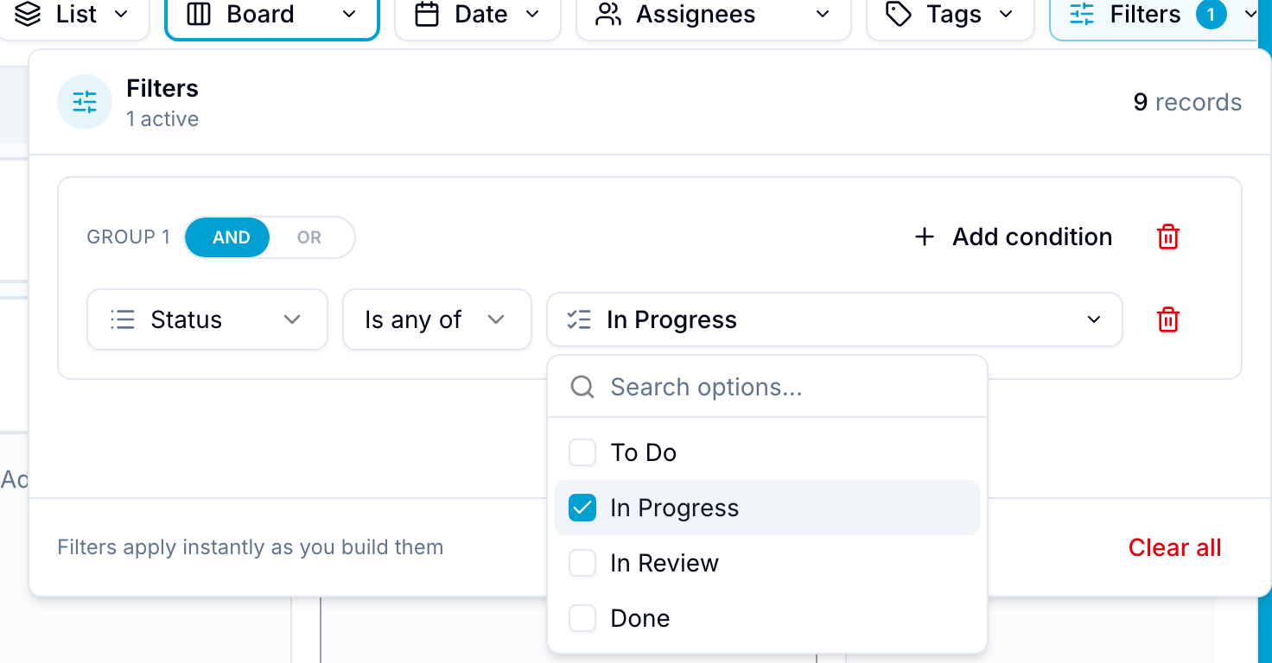
Task: Click the filter sliders icon beside Filters heading
Action: pyautogui.click(x=85, y=102)
